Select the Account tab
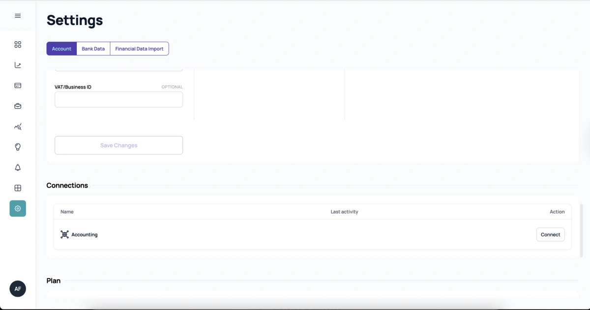 click(x=61, y=49)
